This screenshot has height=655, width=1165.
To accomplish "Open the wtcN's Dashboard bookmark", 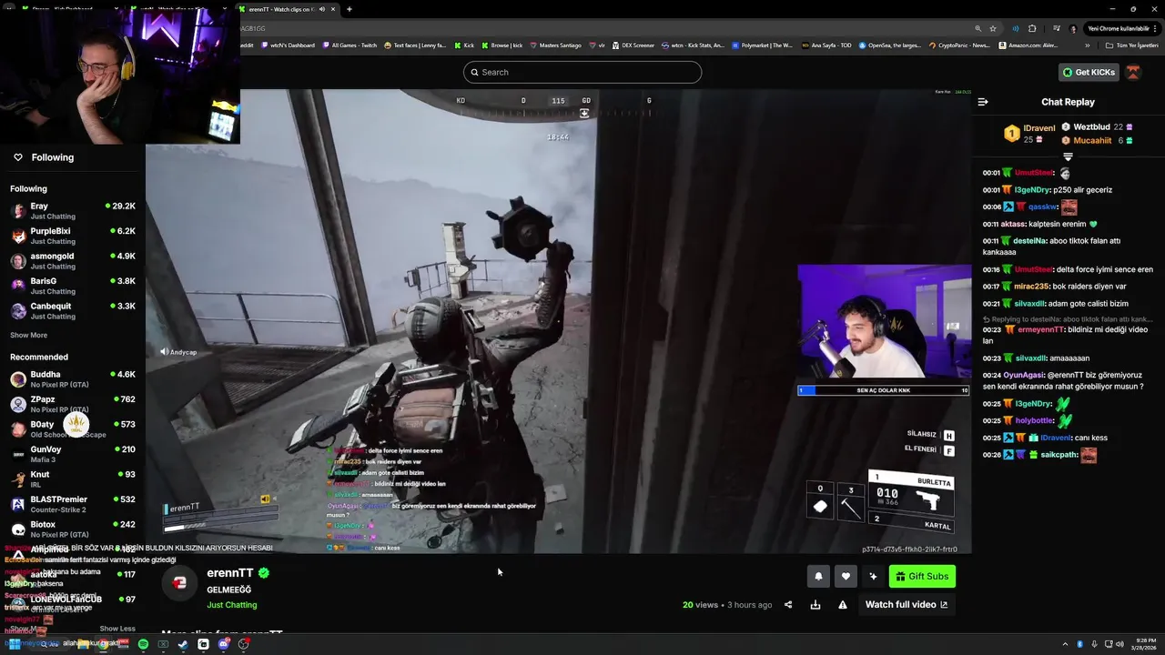I will [289, 45].
